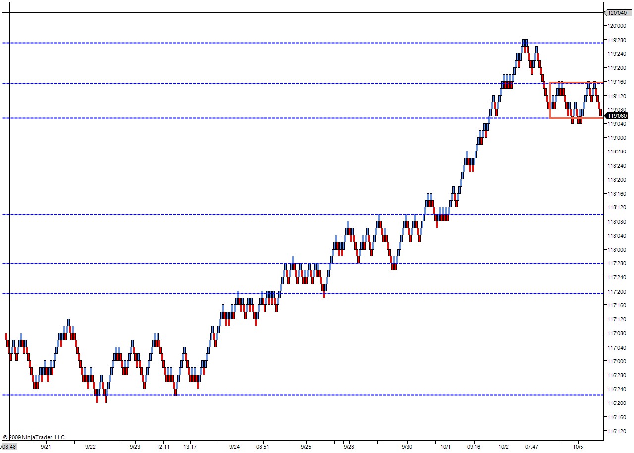The height and width of the screenshot is (453, 634).
Task: Select the 119'280 price axis label
Action: pyautogui.click(x=618, y=40)
